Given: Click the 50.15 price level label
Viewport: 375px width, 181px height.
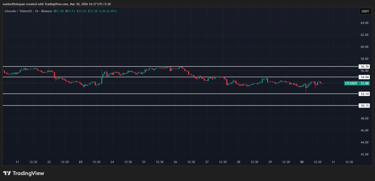Looking at the screenshot, I should [364, 105].
